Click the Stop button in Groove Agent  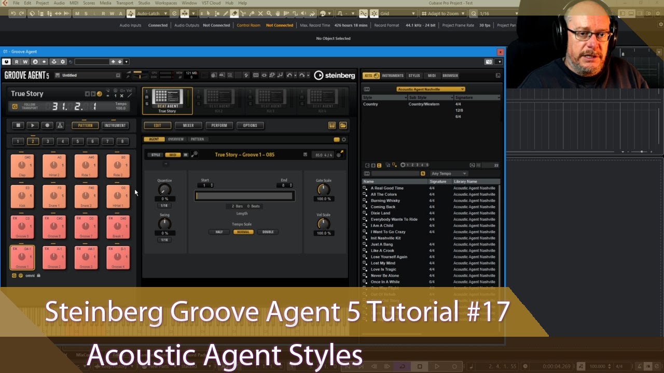(18, 125)
